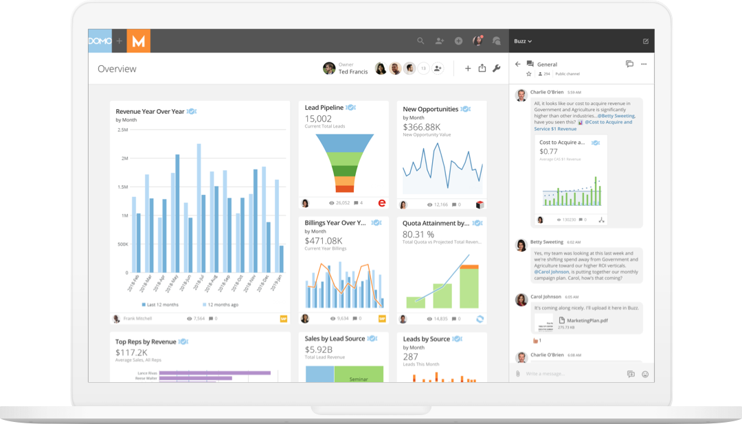Click in the 'Write a message' input field
The width and height of the screenshot is (742, 424).
coord(570,373)
